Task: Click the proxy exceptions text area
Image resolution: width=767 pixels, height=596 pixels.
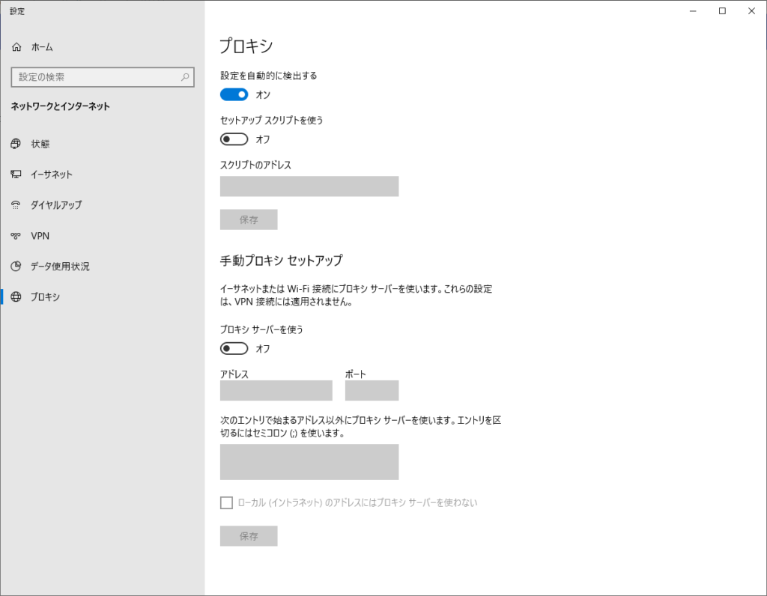Action: pos(309,462)
